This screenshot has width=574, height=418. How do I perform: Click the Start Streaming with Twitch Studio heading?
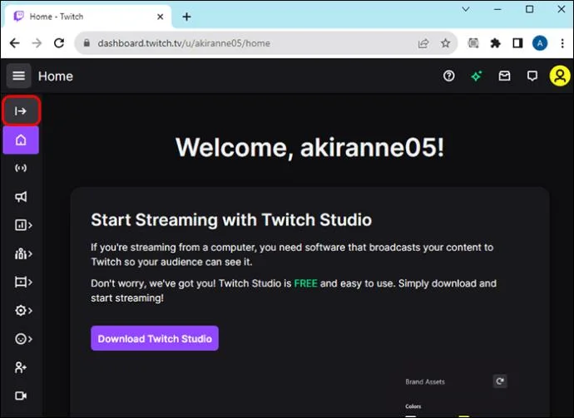(x=231, y=219)
